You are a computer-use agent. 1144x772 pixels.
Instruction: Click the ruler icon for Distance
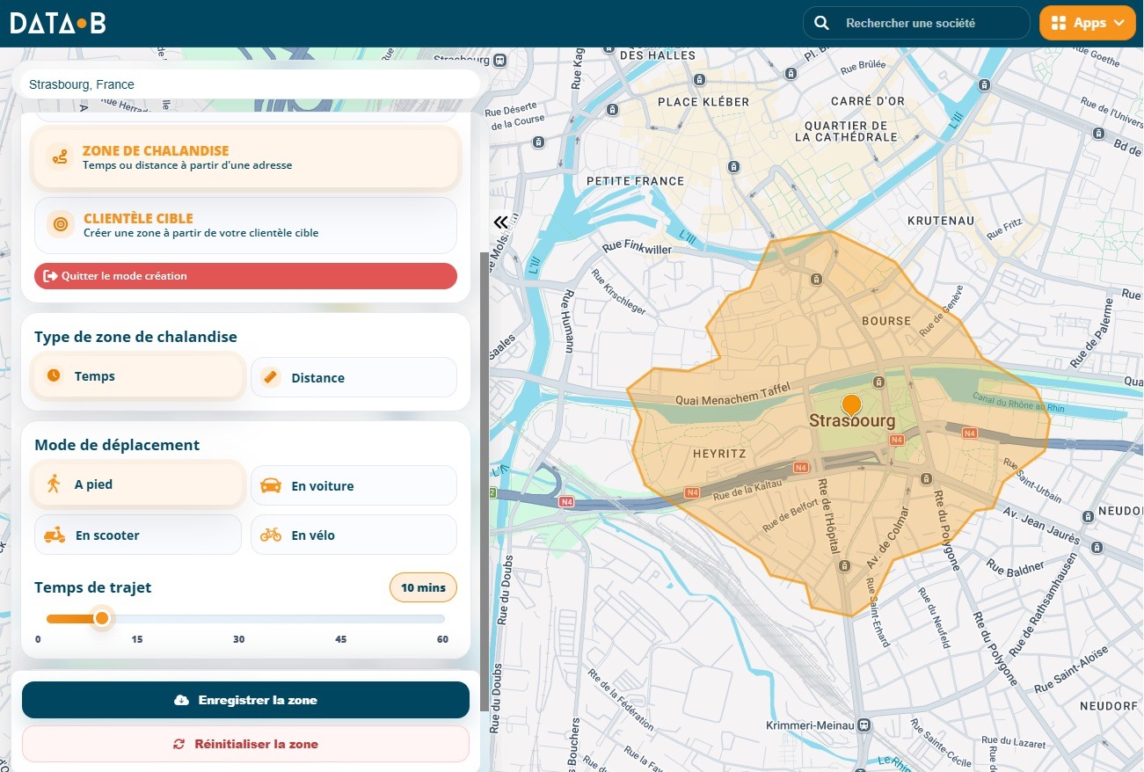point(271,377)
